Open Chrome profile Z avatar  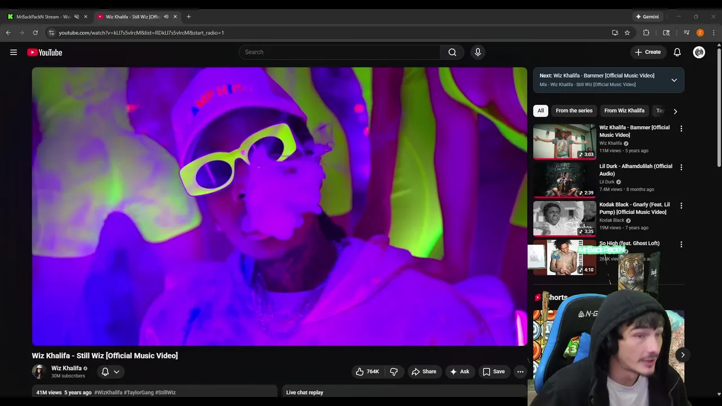coord(700,33)
